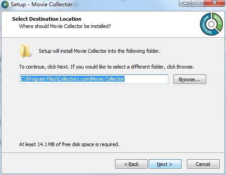Click the 14.1 MB free disk space note
Screen dimensions: 226x175
[69, 144]
